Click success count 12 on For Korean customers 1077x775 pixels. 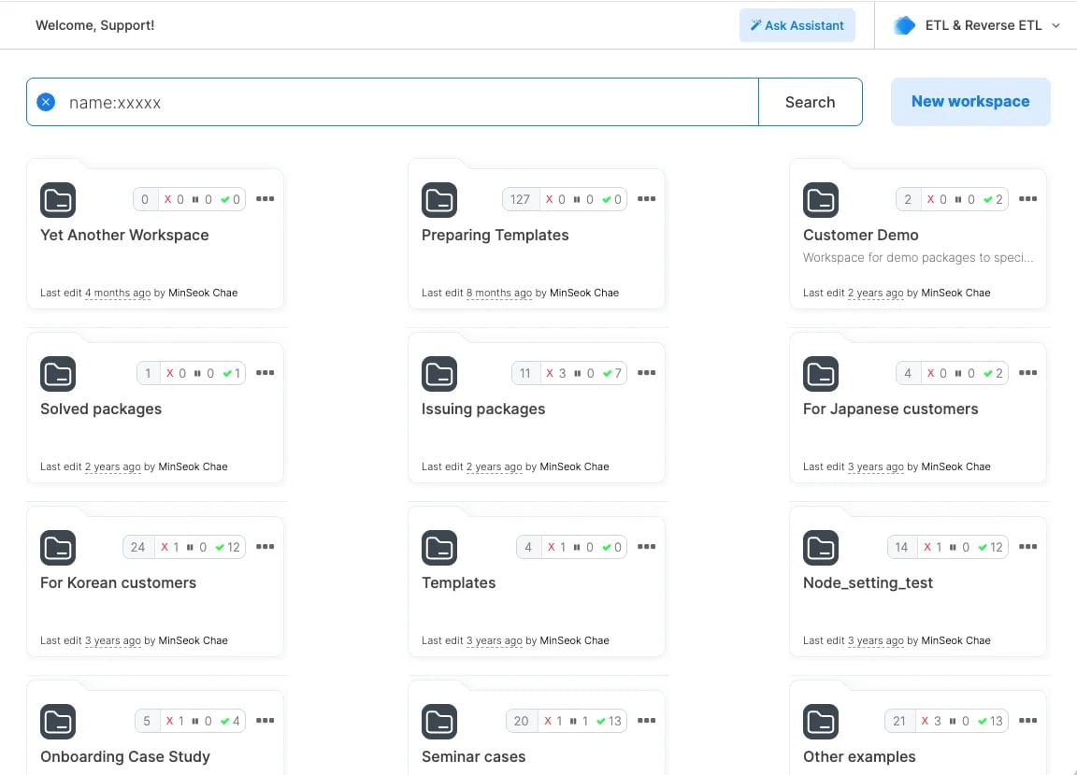tap(227, 547)
